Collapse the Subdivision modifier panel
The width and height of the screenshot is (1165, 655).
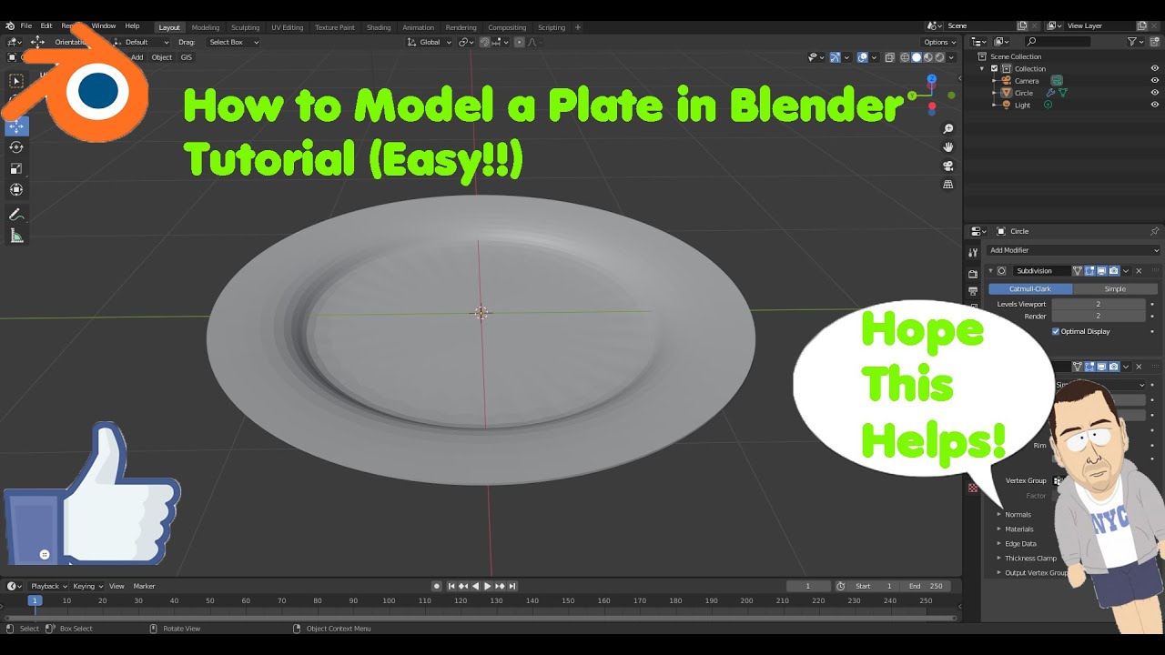[x=990, y=271]
